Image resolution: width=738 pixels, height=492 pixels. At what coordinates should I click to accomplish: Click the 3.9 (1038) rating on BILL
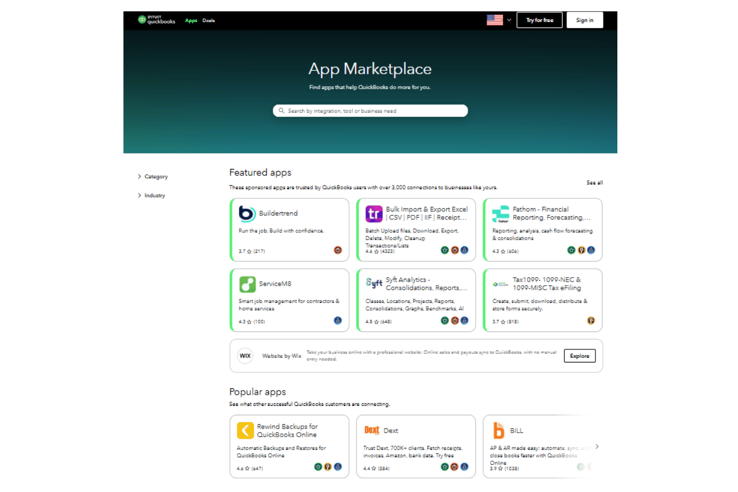pos(504,469)
